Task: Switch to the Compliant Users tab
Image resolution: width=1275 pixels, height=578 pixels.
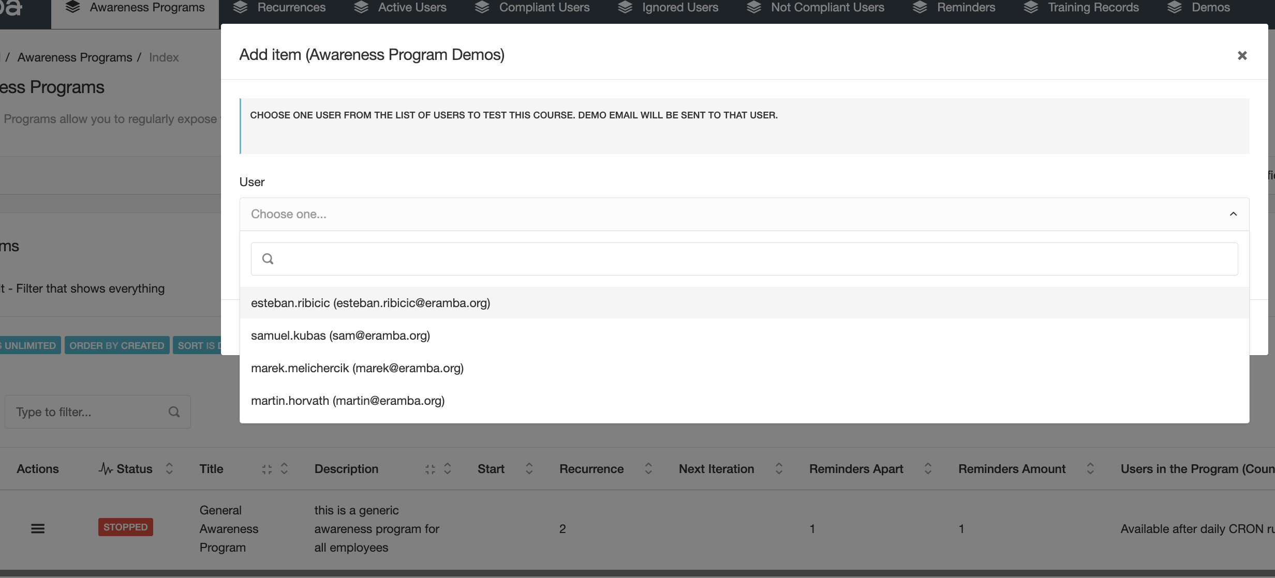Action: [x=544, y=7]
